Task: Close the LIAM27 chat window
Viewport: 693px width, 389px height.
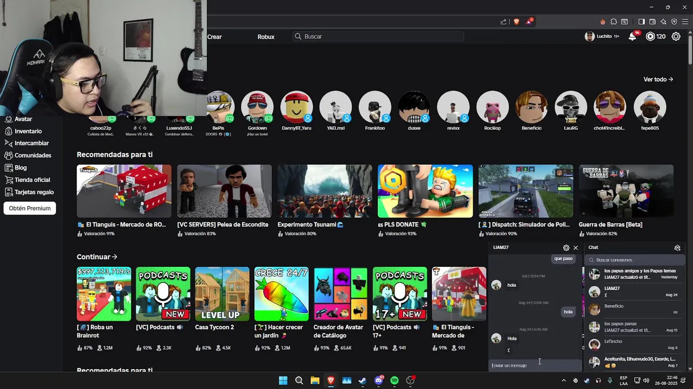Action: [x=576, y=247]
